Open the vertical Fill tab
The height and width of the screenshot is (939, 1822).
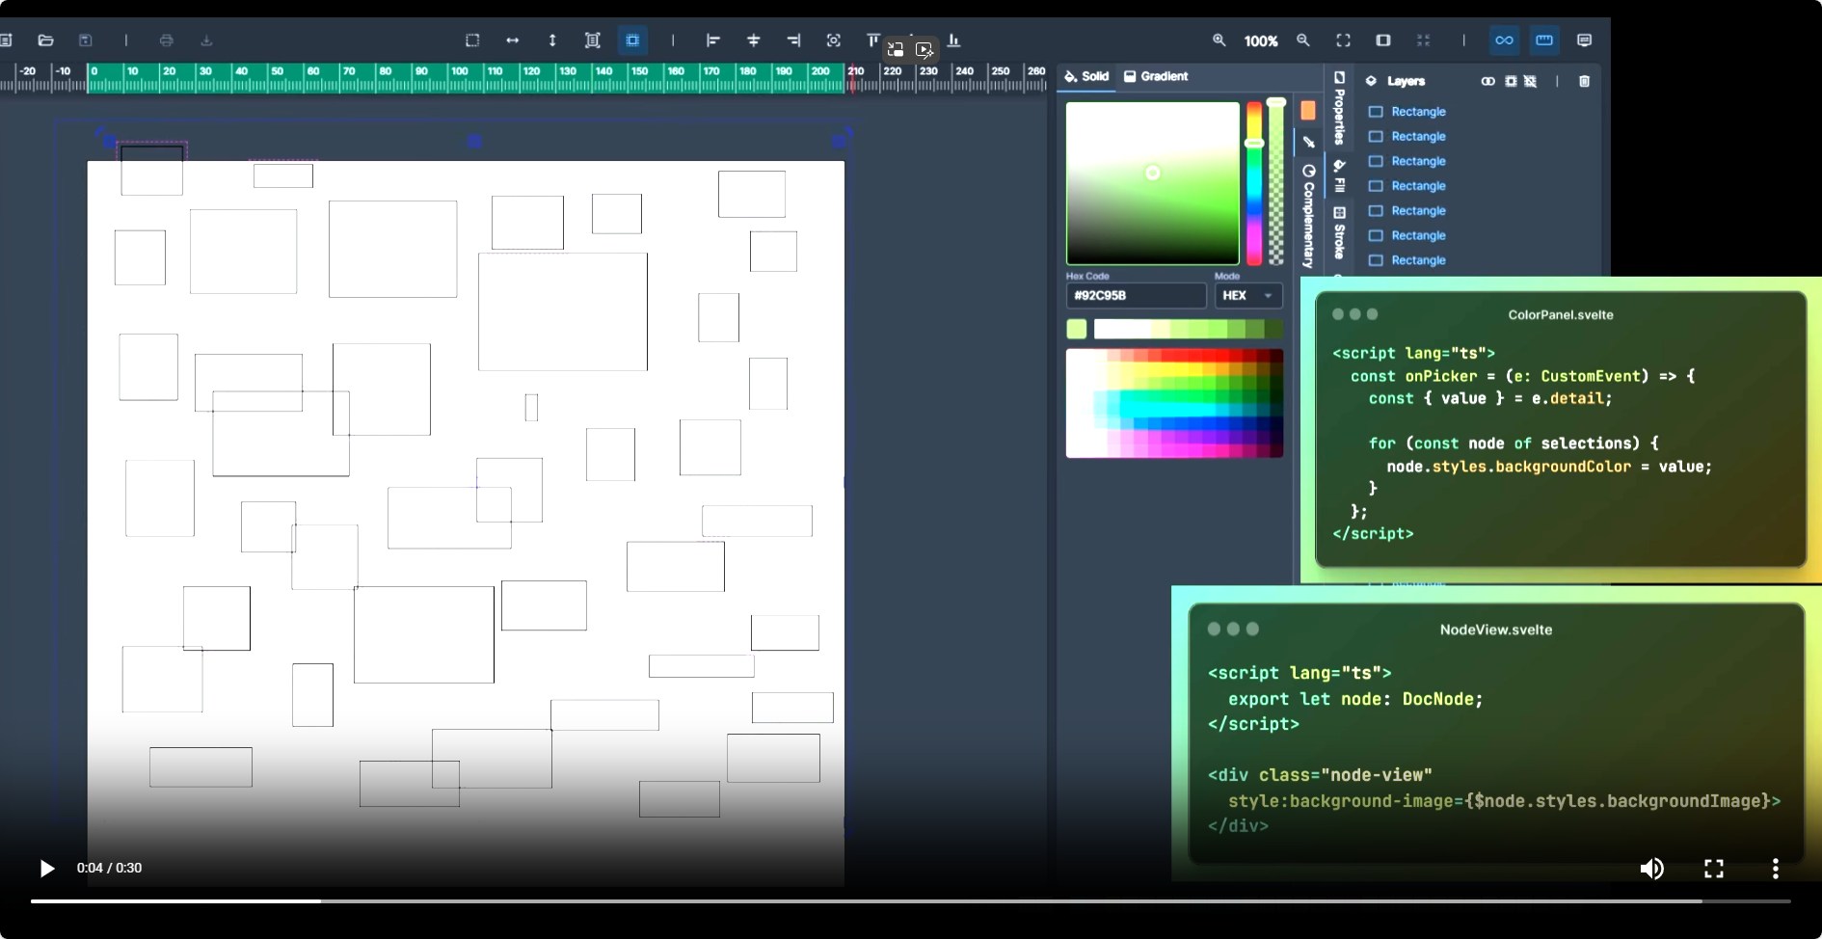pyautogui.click(x=1339, y=175)
